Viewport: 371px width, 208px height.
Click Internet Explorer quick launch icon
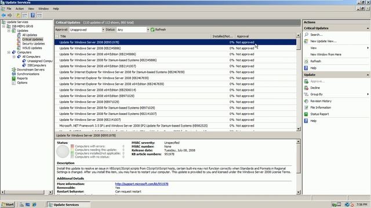[x=35, y=205]
